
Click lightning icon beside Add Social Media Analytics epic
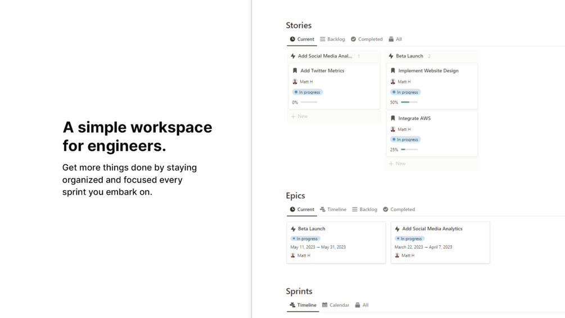click(397, 229)
